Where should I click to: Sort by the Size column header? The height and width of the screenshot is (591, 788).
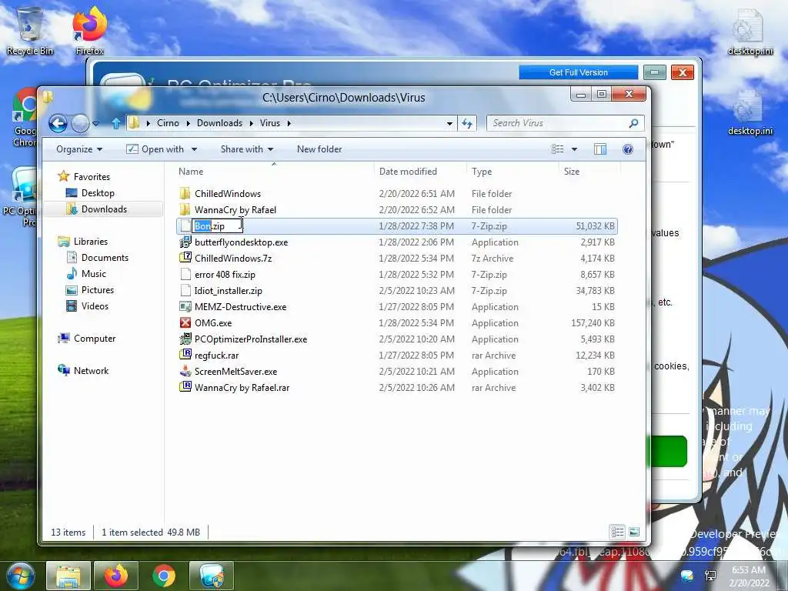[x=589, y=172]
